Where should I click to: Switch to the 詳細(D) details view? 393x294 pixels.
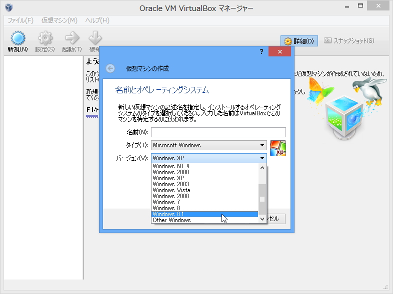pyautogui.click(x=299, y=41)
